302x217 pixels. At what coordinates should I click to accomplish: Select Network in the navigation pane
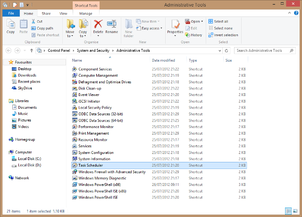coord(22,178)
